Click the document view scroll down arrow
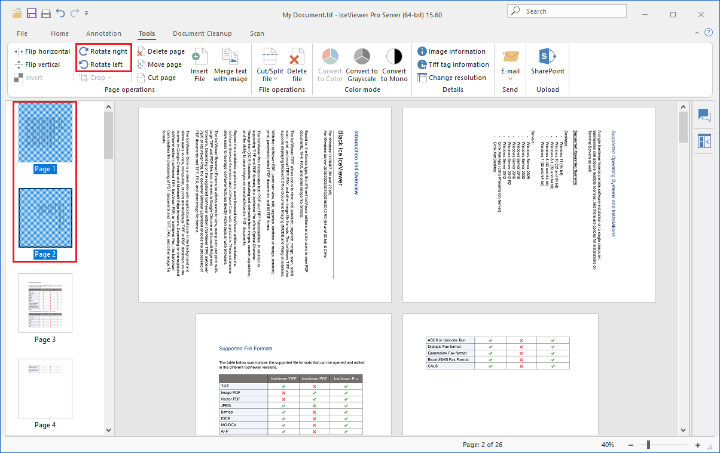This screenshot has height=453, width=720. 683,430
